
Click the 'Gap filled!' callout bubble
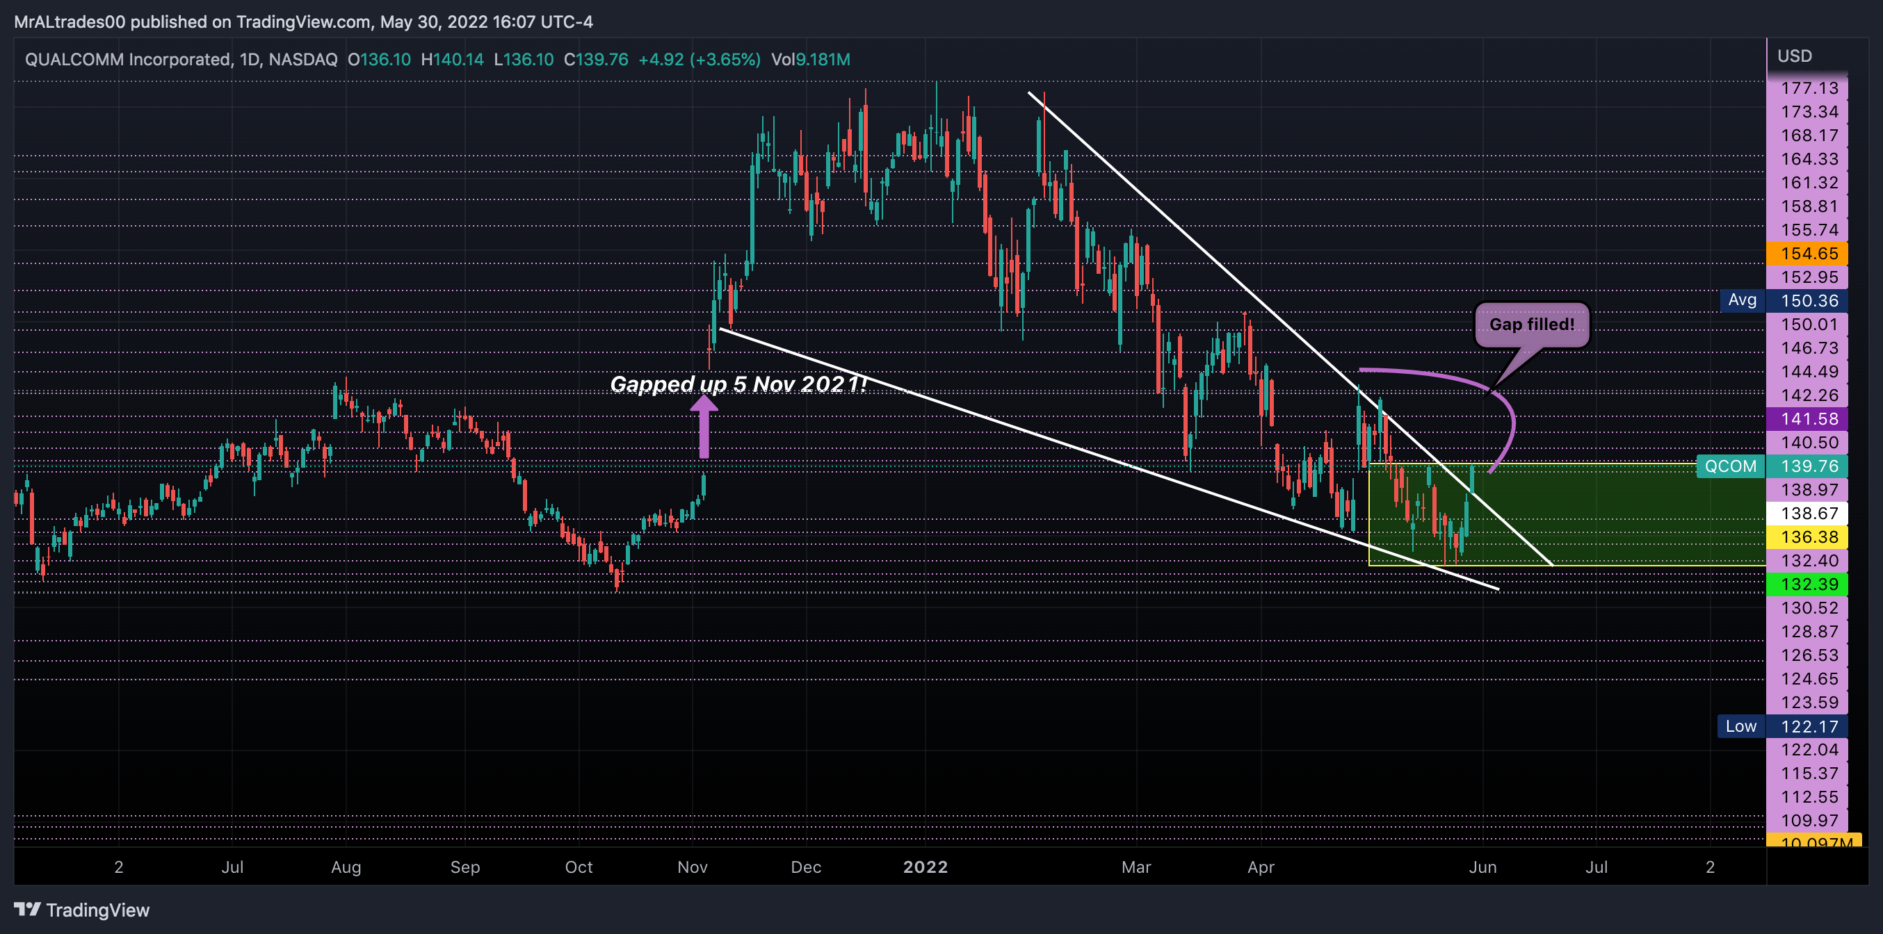1531,325
